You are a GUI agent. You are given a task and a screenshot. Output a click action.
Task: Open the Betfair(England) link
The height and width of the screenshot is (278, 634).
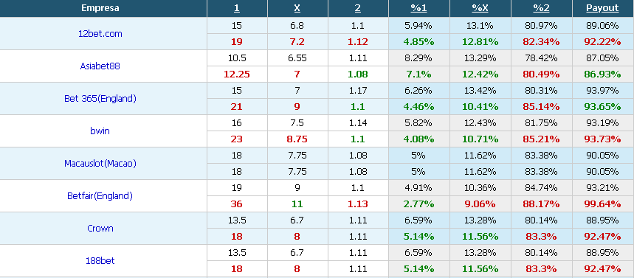(100, 196)
